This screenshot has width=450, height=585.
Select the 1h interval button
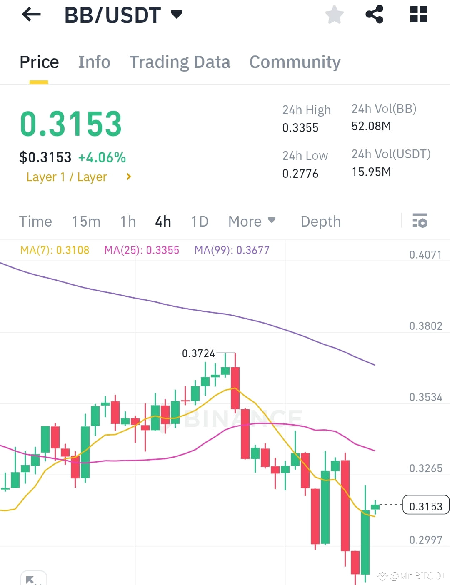click(x=127, y=221)
